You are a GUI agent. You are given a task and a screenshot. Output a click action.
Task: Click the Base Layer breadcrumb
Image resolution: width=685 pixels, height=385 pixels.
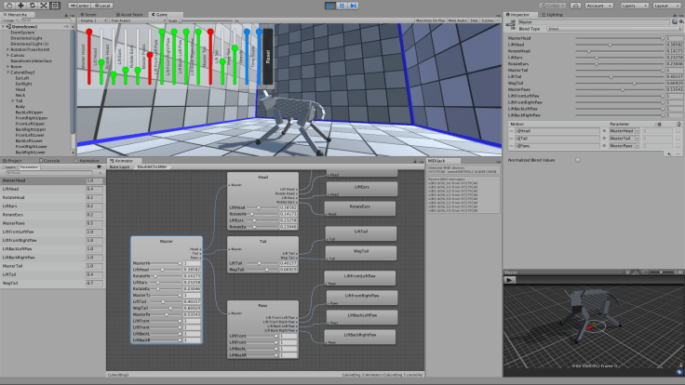click(121, 166)
